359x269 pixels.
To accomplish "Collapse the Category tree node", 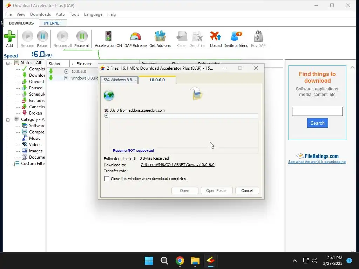I will [x=8, y=120].
